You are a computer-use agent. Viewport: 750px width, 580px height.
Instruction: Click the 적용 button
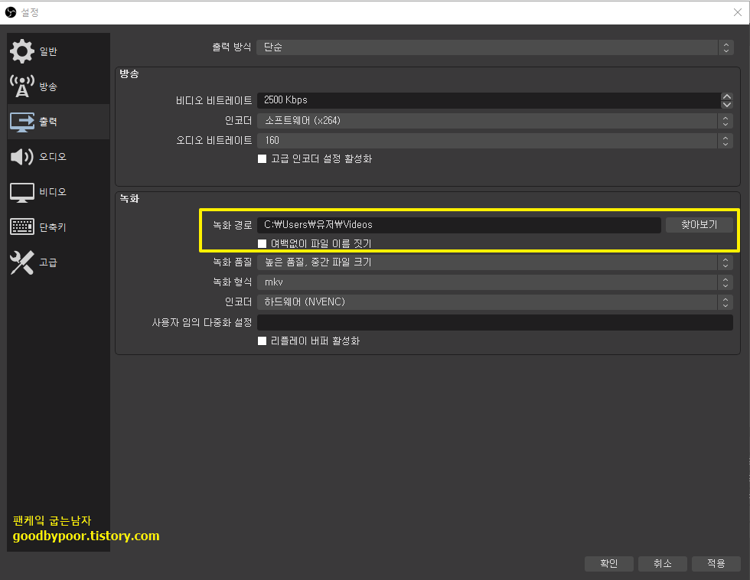(716, 564)
